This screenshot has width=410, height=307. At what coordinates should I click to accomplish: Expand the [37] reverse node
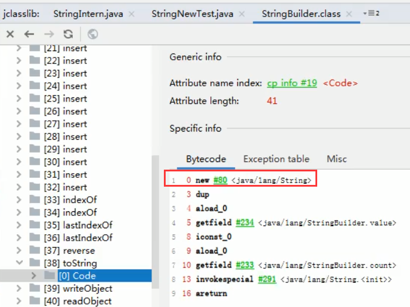click(x=19, y=250)
